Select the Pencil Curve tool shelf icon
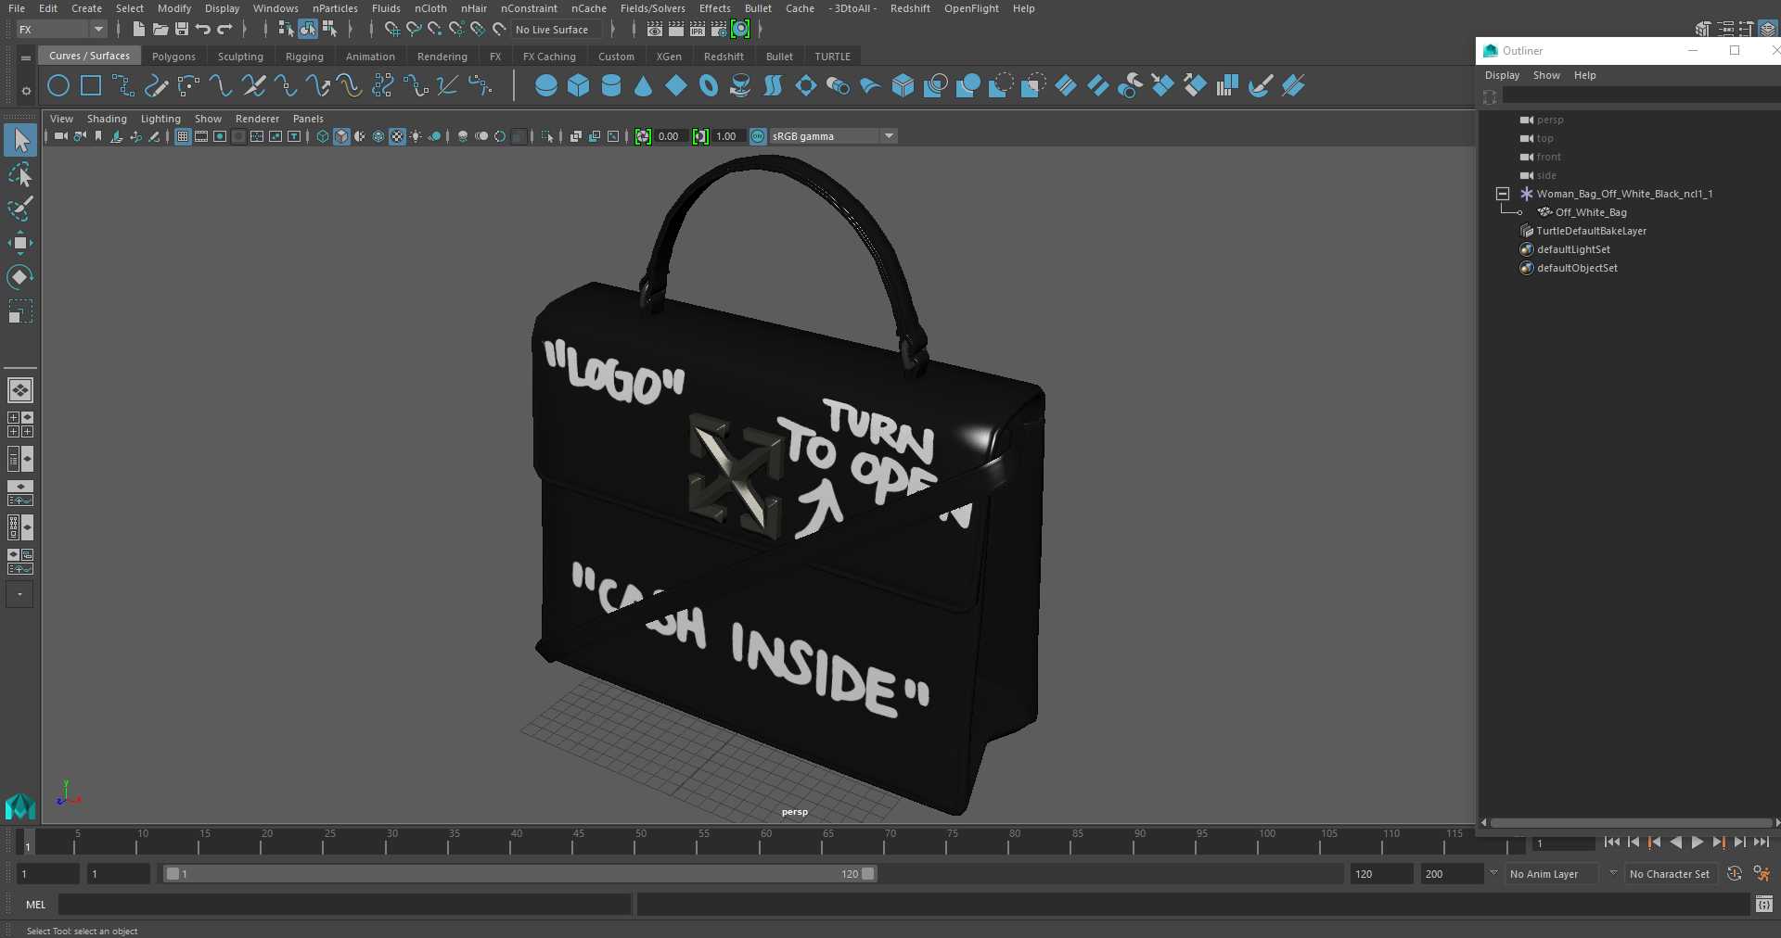This screenshot has width=1781, height=938. [x=156, y=86]
